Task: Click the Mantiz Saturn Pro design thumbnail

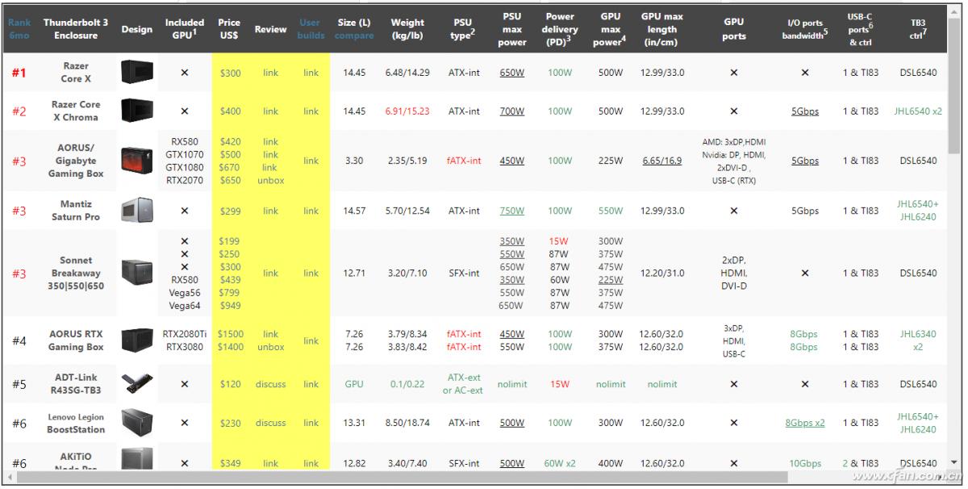Action: pyautogui.click(x=136, y=211)
